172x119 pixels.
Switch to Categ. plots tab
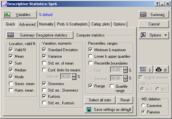pyautogui.click(x=101, y=24)
